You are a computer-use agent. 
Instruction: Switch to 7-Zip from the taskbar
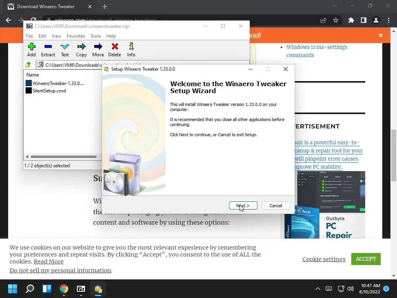pos(81,289)
